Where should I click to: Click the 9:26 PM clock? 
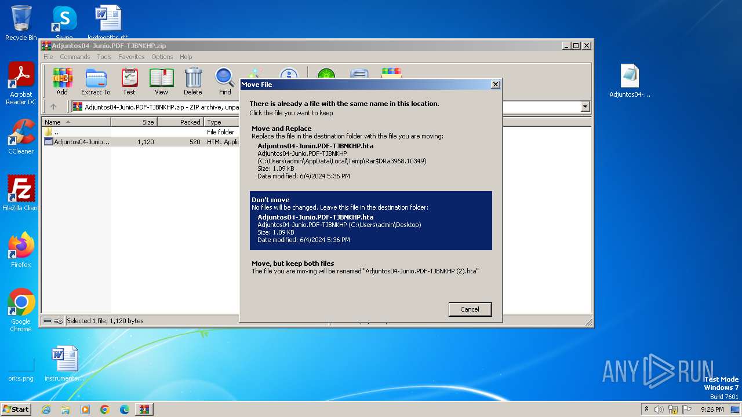712,409
